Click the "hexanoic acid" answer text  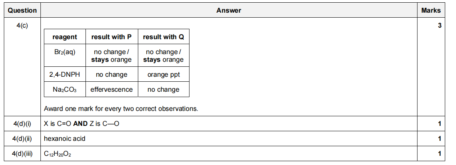pos(65,139)
